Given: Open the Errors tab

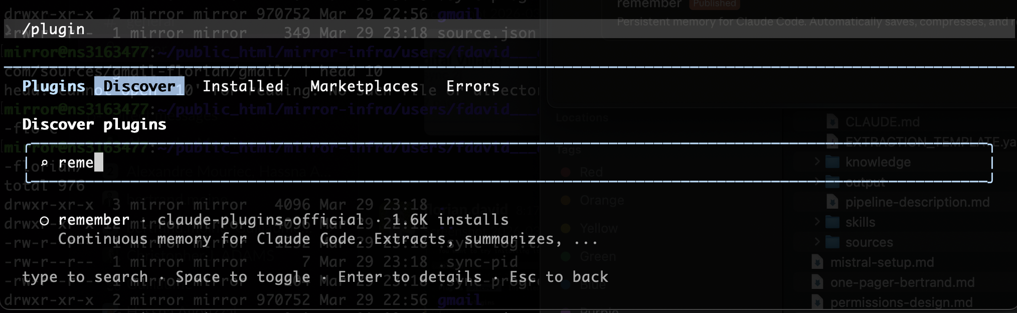Looking at the screenshot, I should (473, 86).
